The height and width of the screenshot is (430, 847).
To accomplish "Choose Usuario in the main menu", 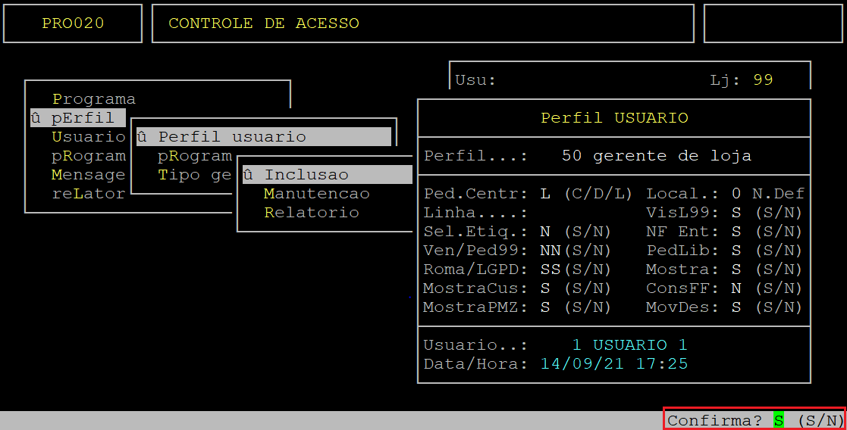I will tap(88, 137).
